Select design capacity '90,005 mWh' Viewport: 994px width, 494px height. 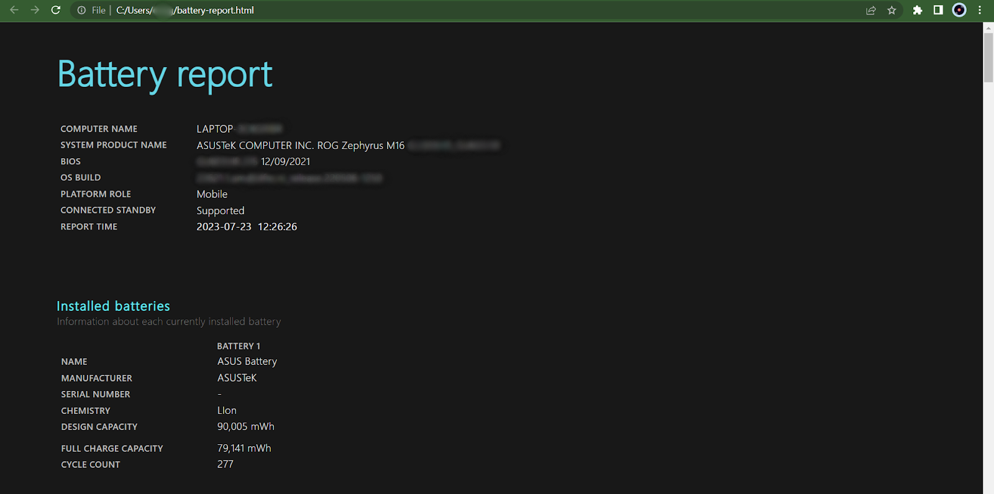coord(245,427)
